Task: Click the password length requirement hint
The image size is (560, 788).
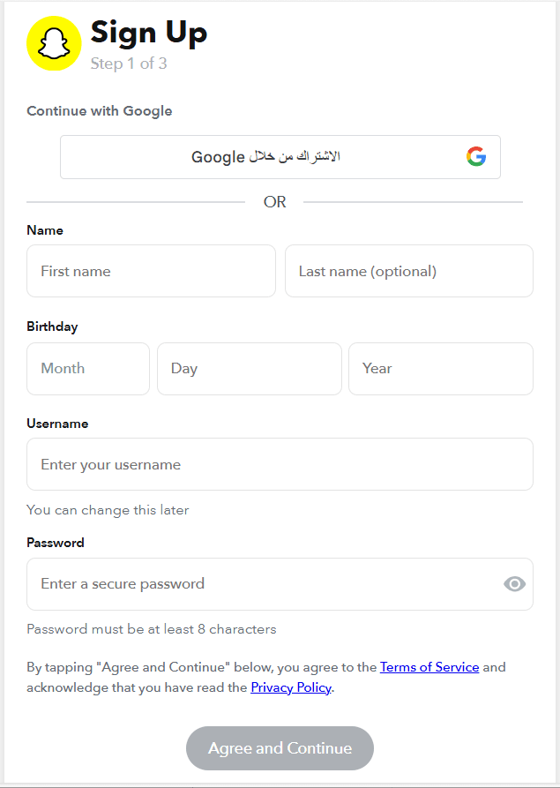Action: point(152,629)
